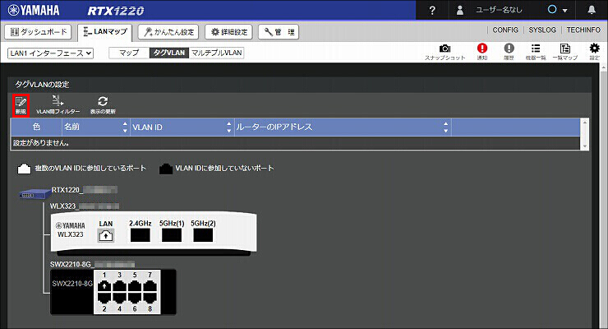Select SWX2210-8G port 8
Viewport: 608px width, 329px height.
click(150, 298)
